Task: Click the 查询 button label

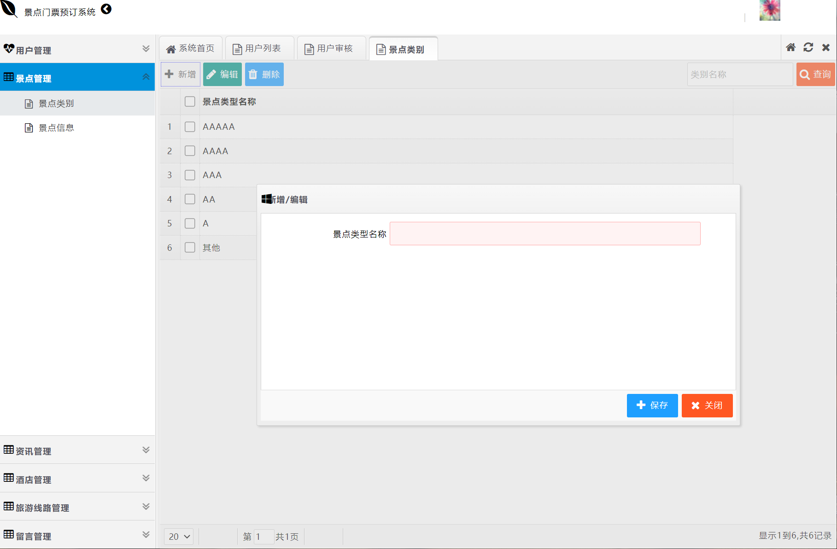Action: point(822,75)
